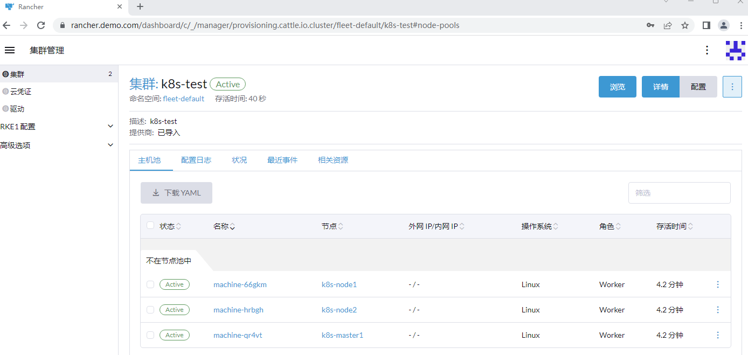This screenshot has width=748, height=355.
Task: Open a new browser tab
Action: coord(140,6)
